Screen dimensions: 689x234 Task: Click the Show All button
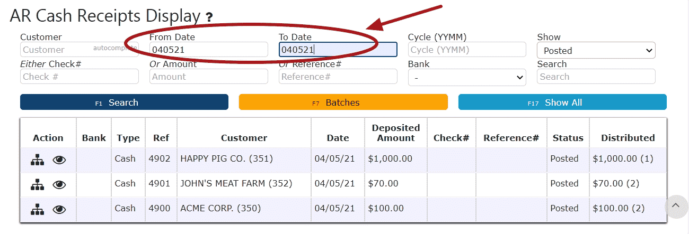point(562,102)
